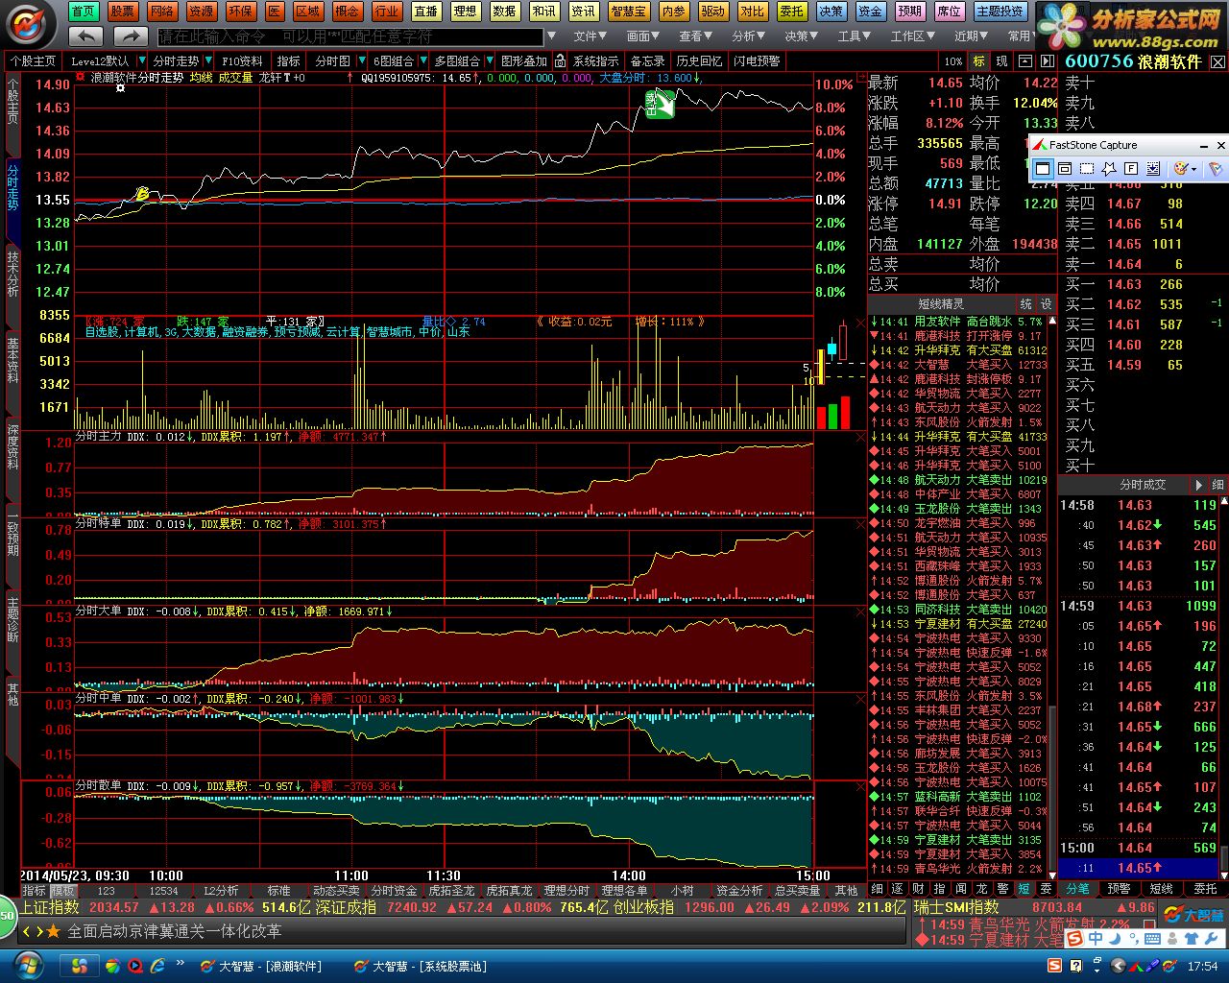Click the arrow button in 分时成交 header

[x=1198, y=485]
